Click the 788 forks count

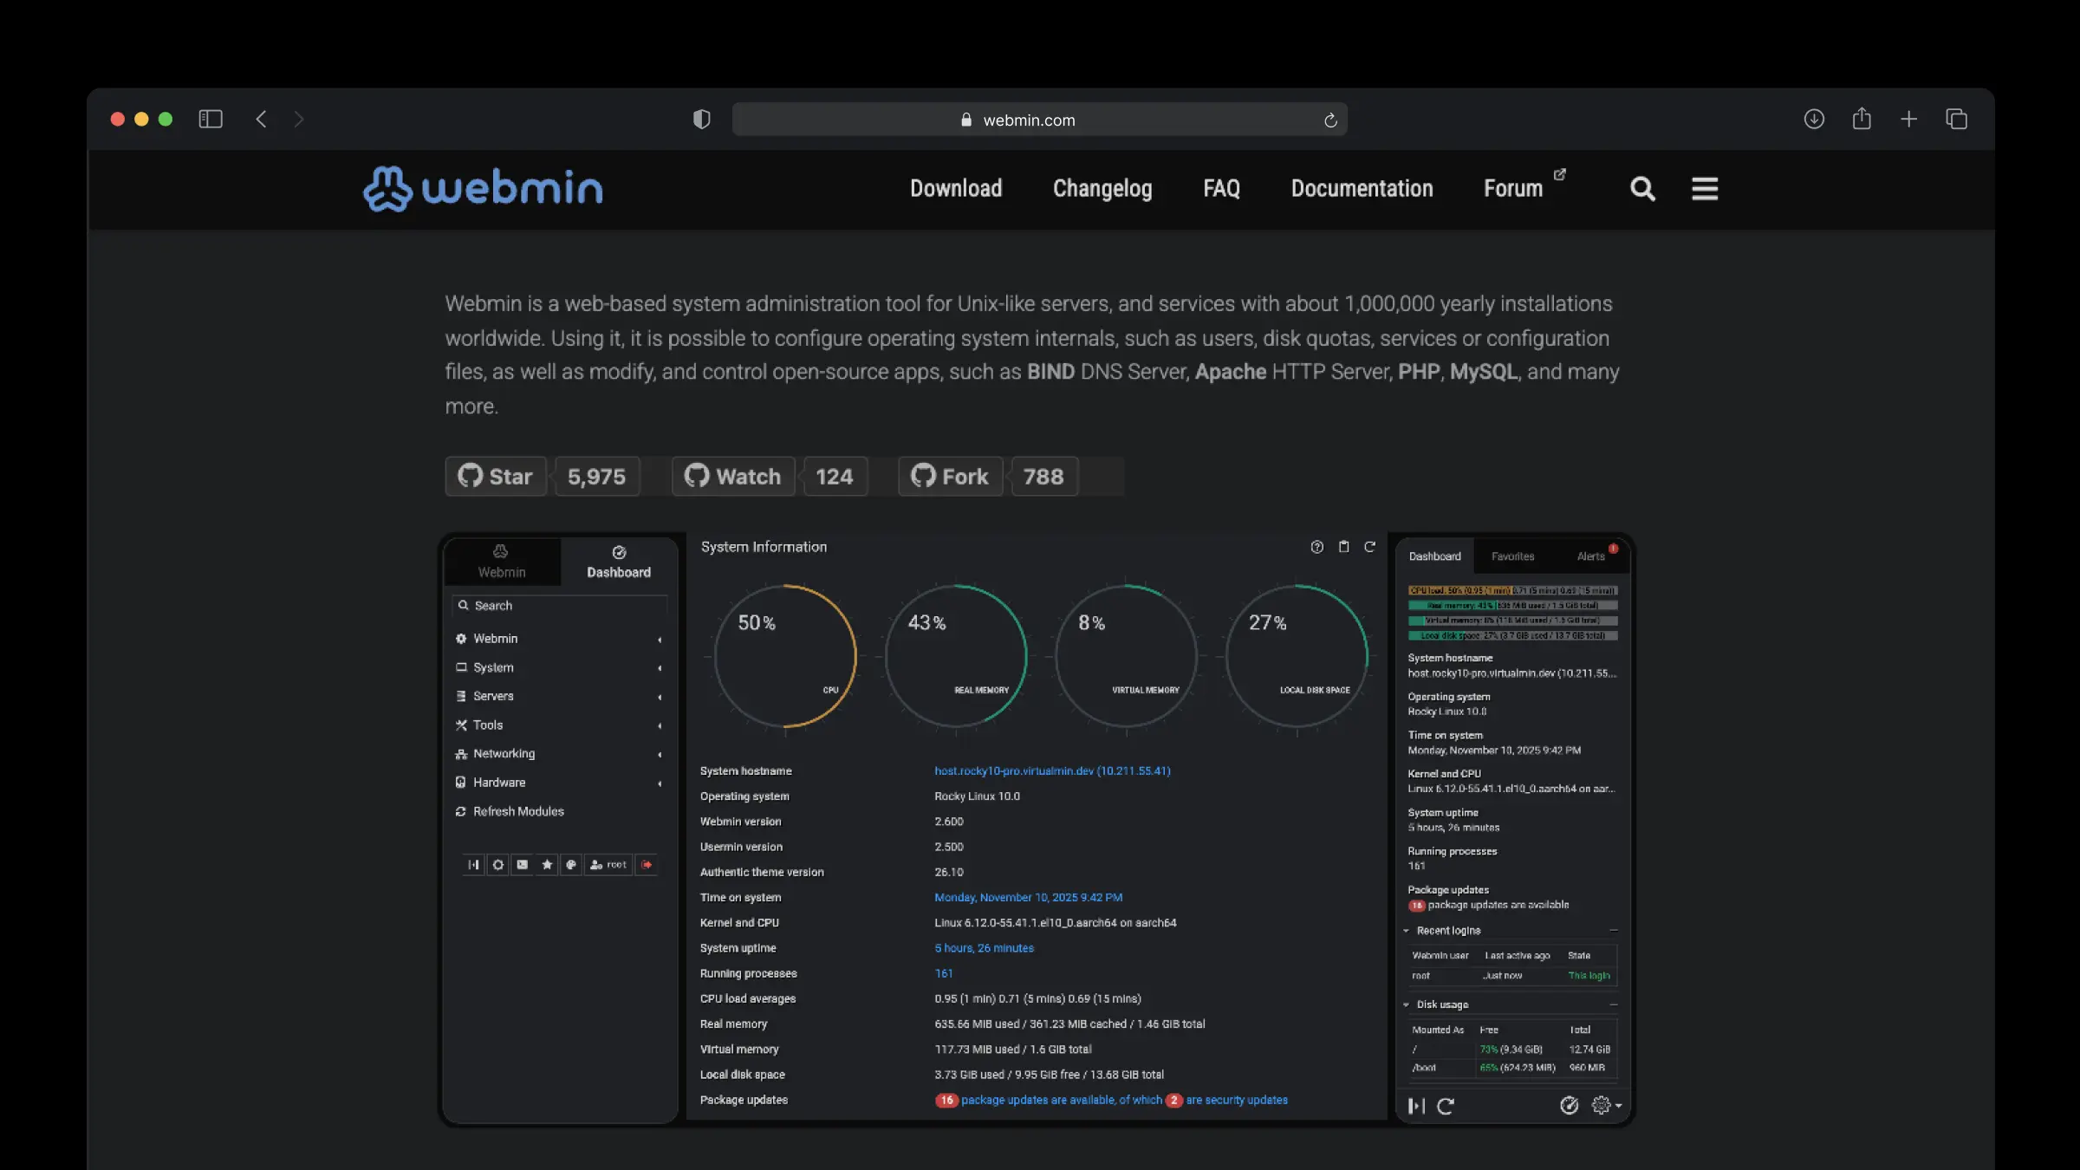pyautogui.click(x=1043, y=477)
